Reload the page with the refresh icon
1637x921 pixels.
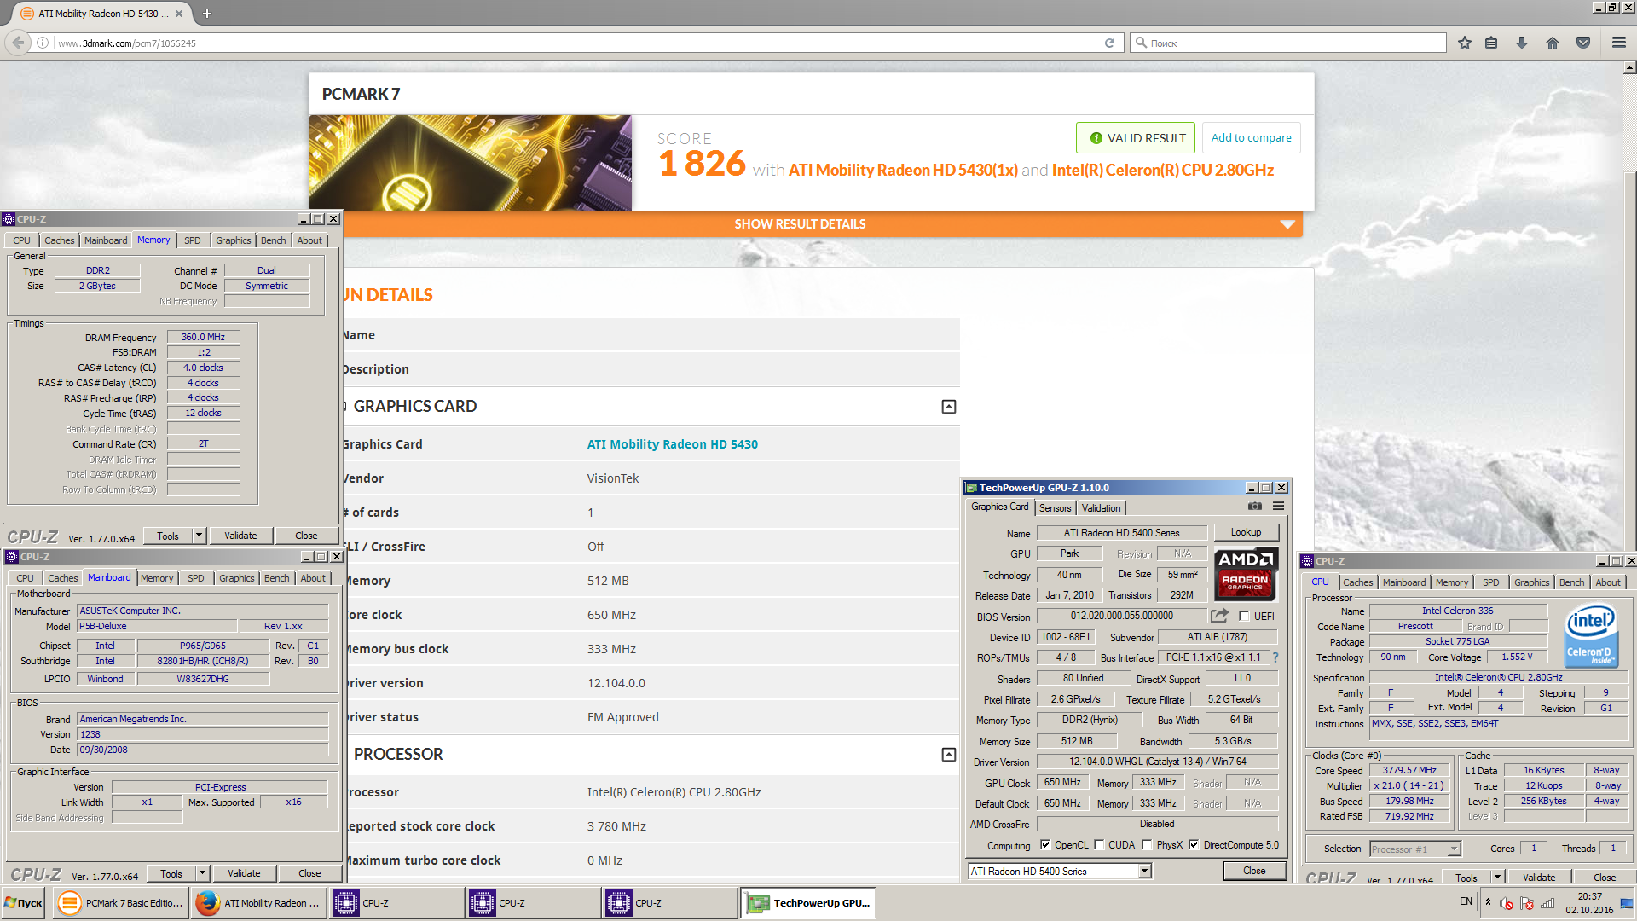pos(1109,43)
